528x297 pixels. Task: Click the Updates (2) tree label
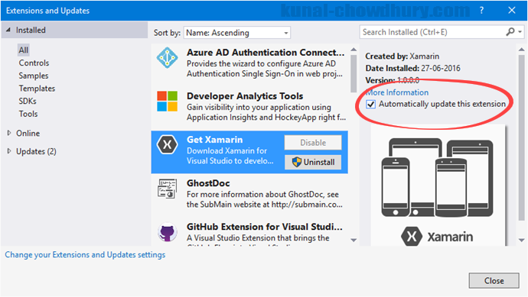coord(36,151)
